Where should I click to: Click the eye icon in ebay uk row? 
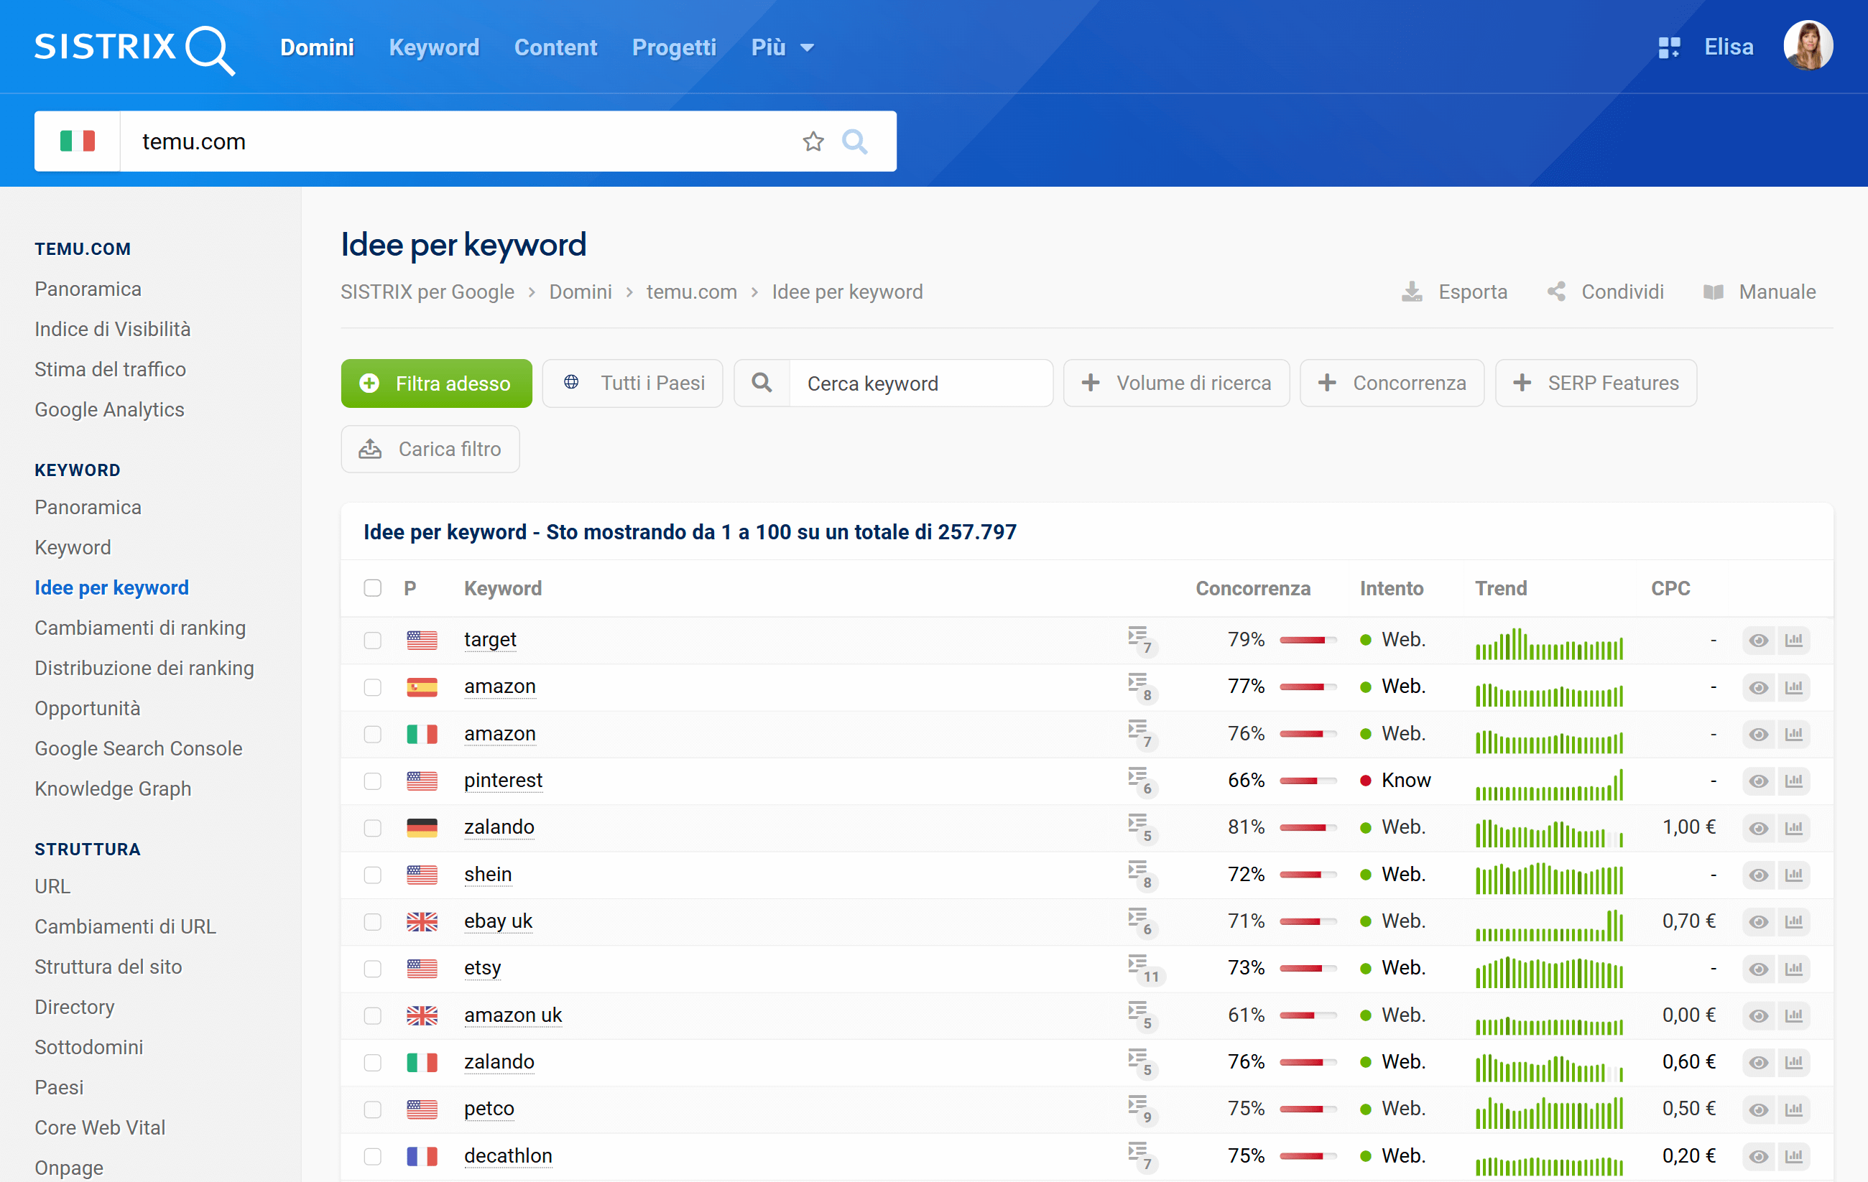pyautogui.click(x=1759, y=922)
